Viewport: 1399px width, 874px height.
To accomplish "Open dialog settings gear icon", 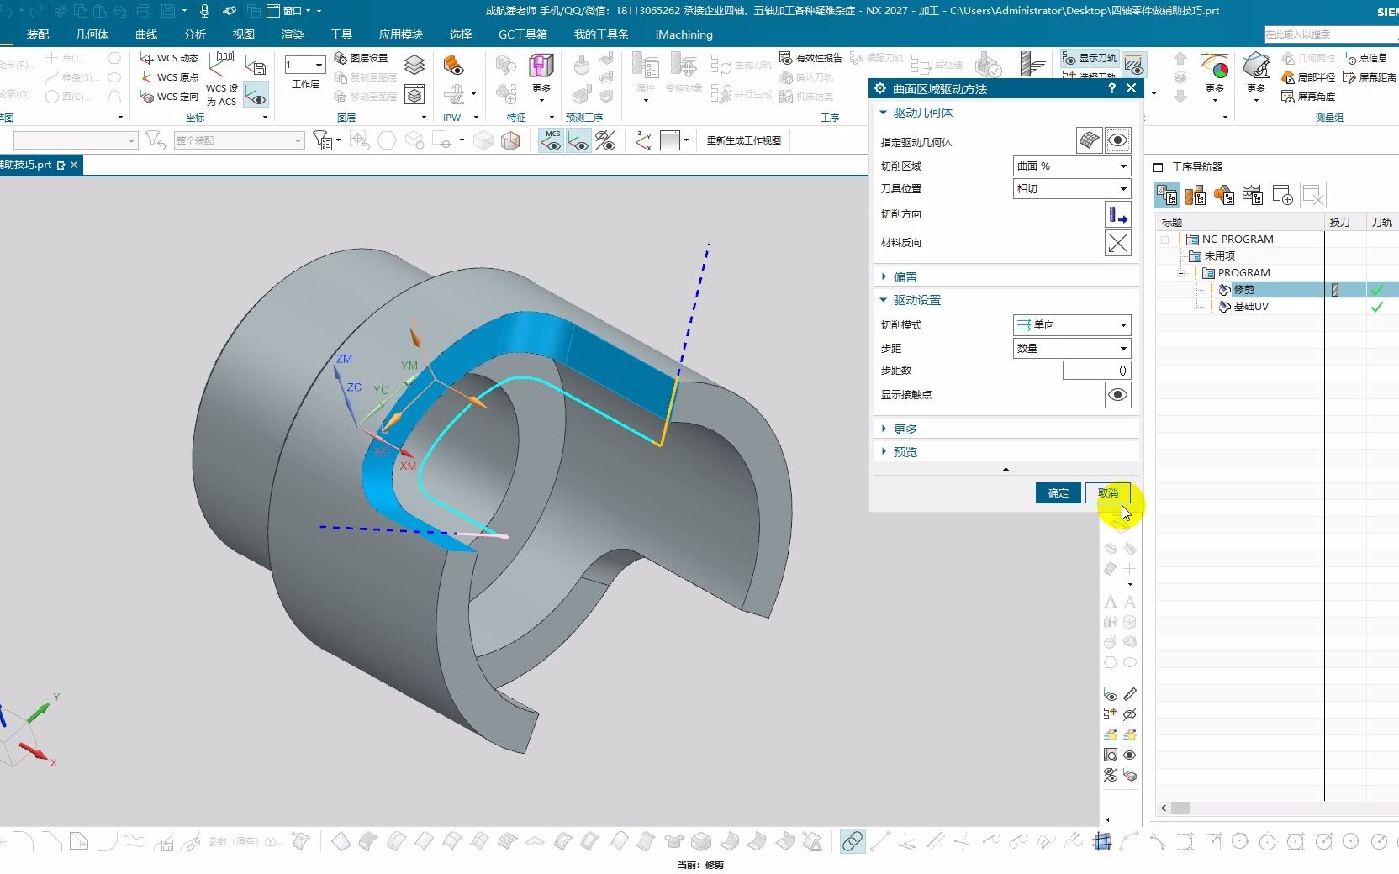I will tap(880, 88).
